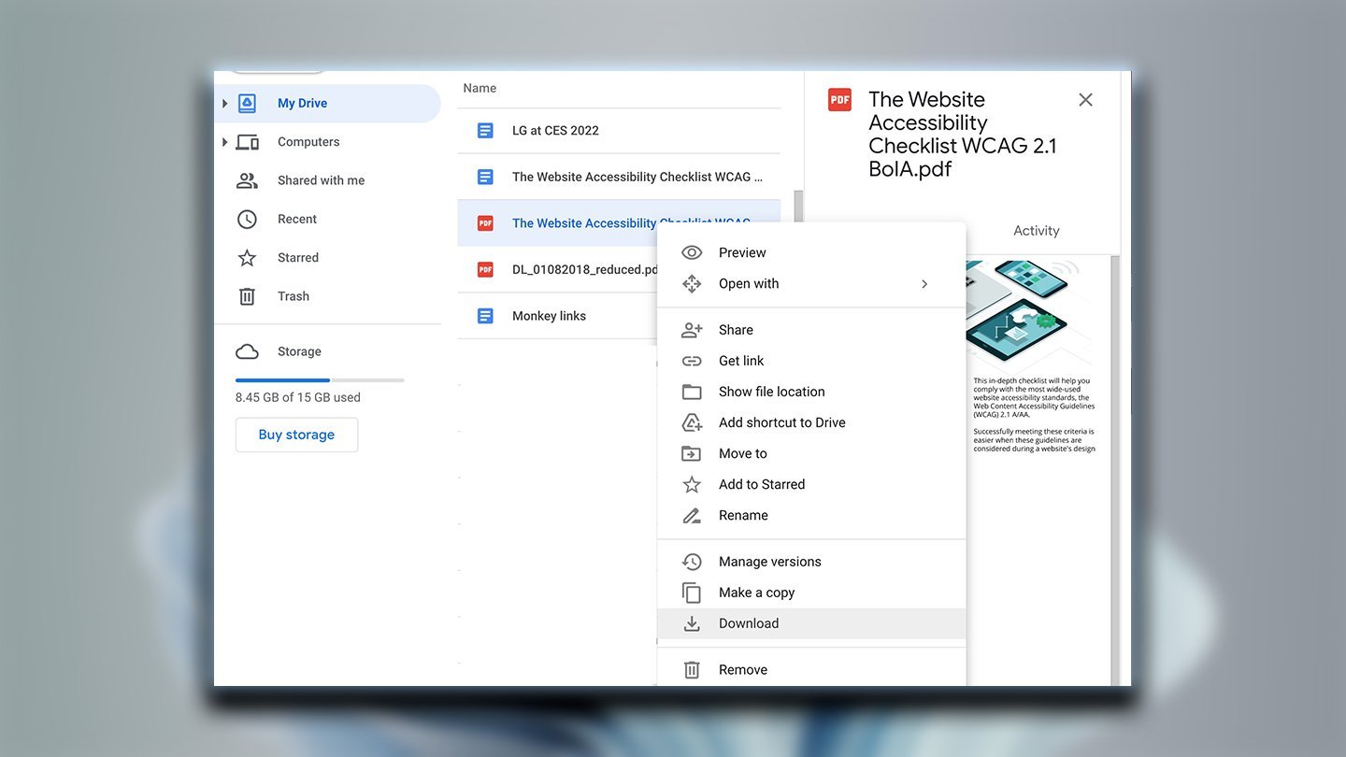Open the Starred section label
Image resolution: width=1346 pixels, height=757 pixels.
pyautogui.click(x=298, y=257)
